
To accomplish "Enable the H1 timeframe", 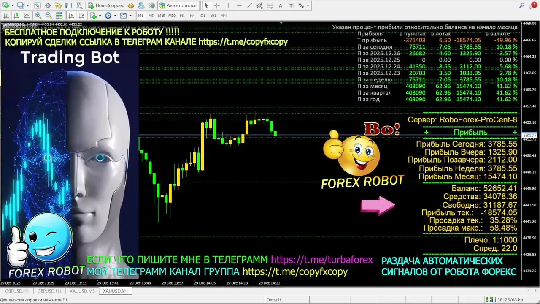I will (182, 16).
